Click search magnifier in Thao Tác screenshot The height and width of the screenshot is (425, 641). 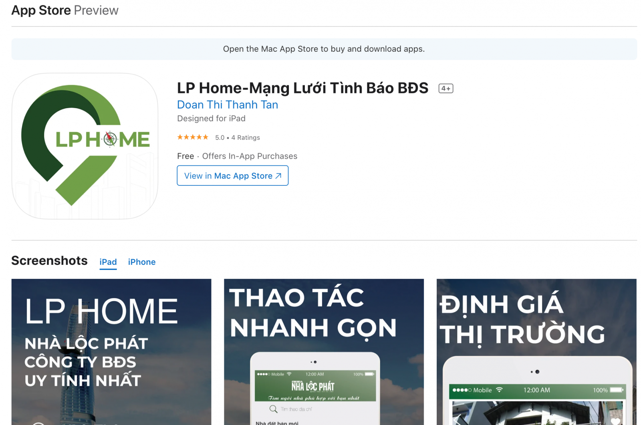(273, 409)
